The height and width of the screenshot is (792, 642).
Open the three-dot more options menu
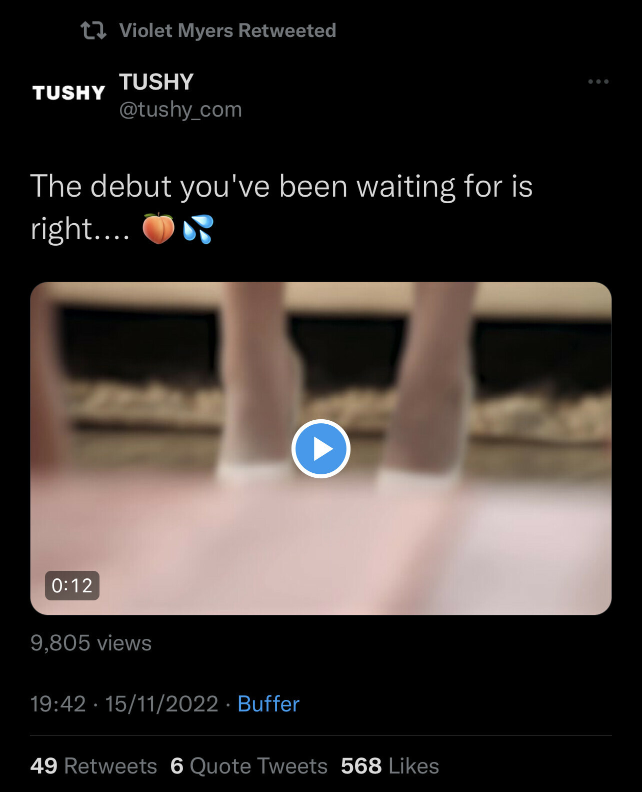[x=598, y=82]
